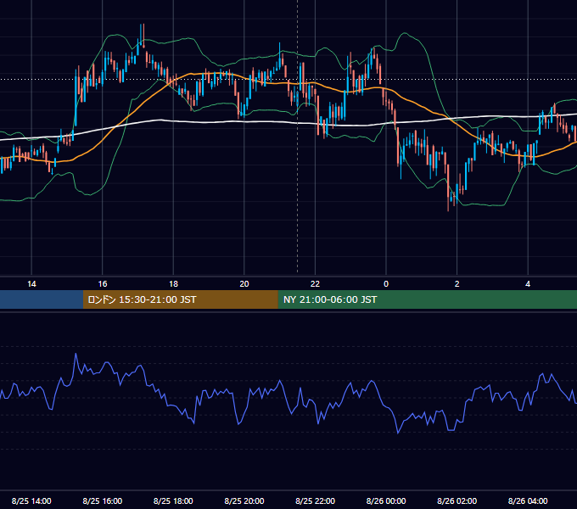Viewport: 577px width, 509px height.
Task: Click the 8/25 22:00 date label
Action: 315,501
